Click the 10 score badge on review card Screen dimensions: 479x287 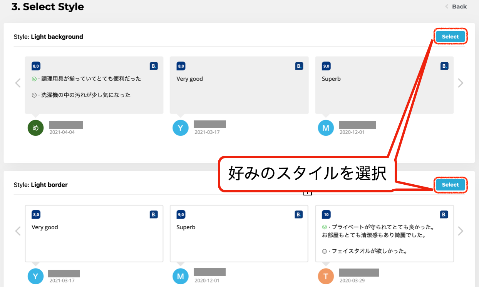326,215
